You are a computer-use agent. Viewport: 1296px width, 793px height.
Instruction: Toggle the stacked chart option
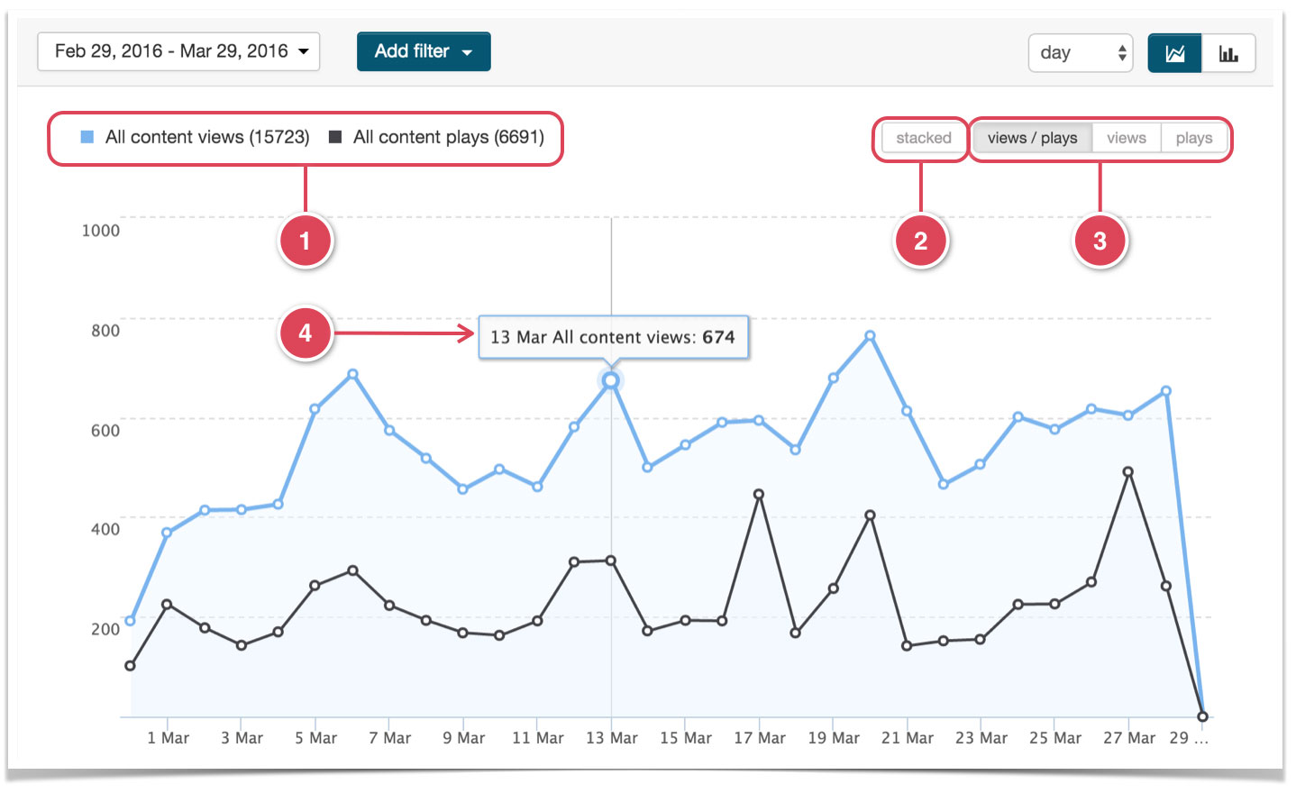click(x=923, y=138)
